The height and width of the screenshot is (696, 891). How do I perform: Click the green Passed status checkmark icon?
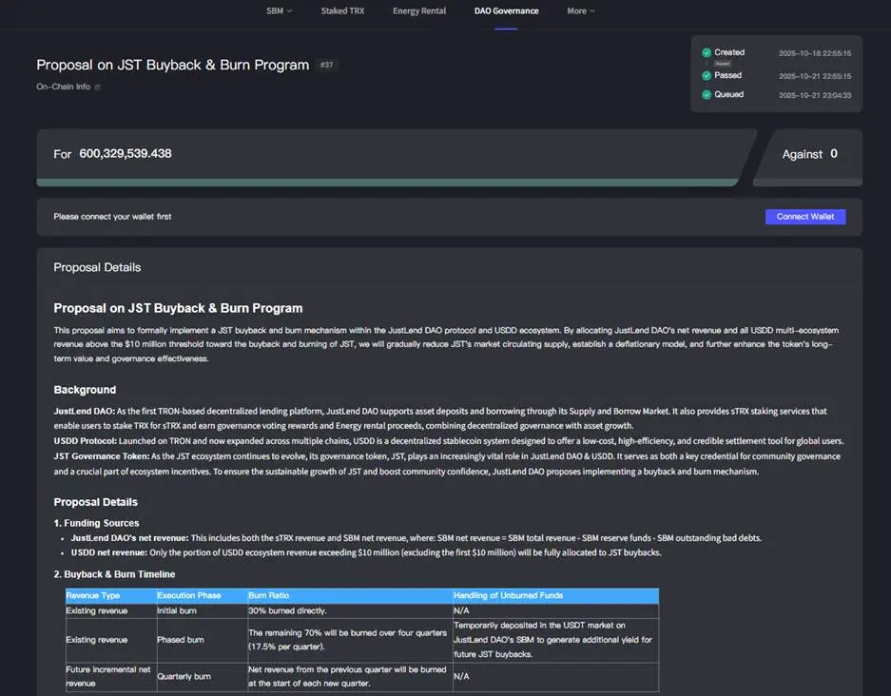tap(706, 75)
